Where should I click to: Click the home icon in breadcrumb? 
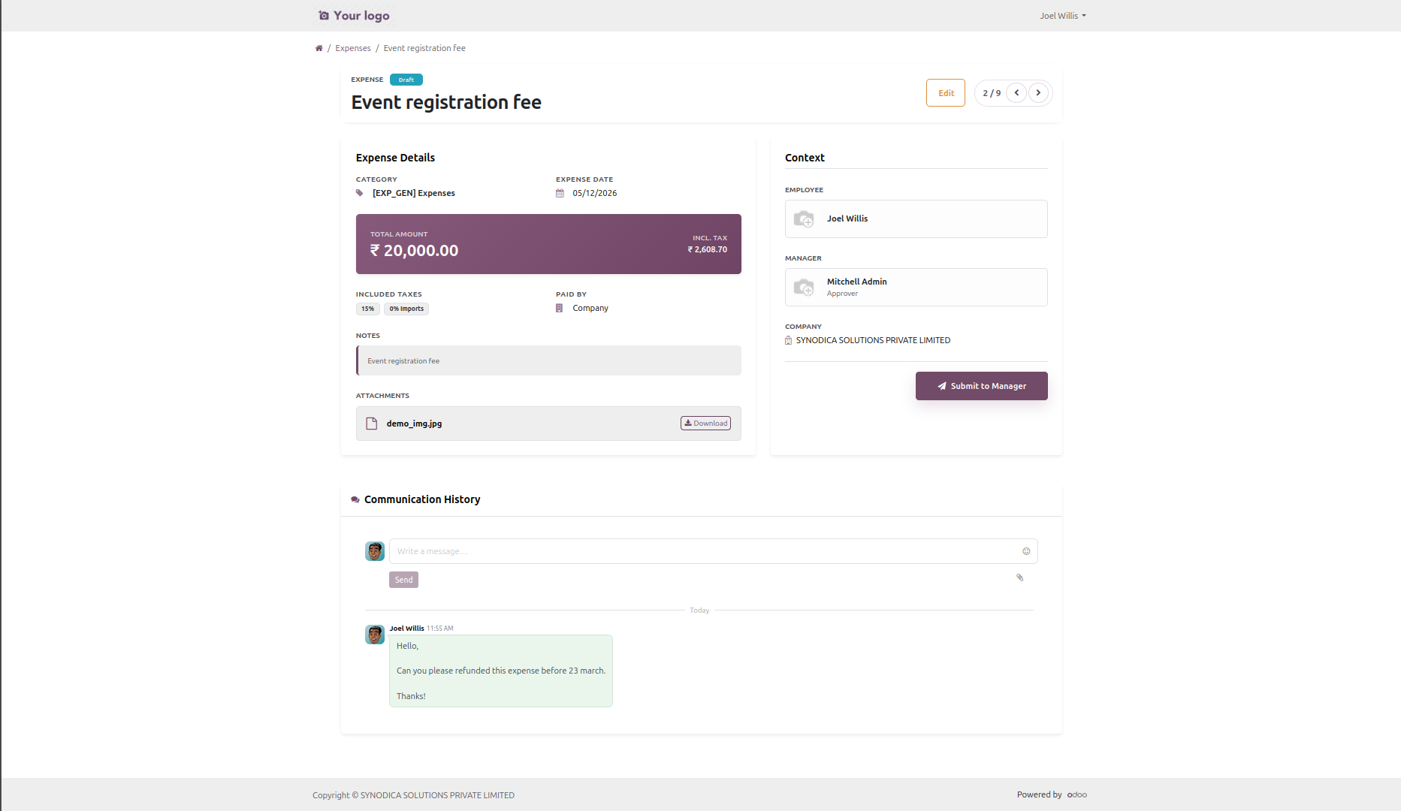[319, 48]
